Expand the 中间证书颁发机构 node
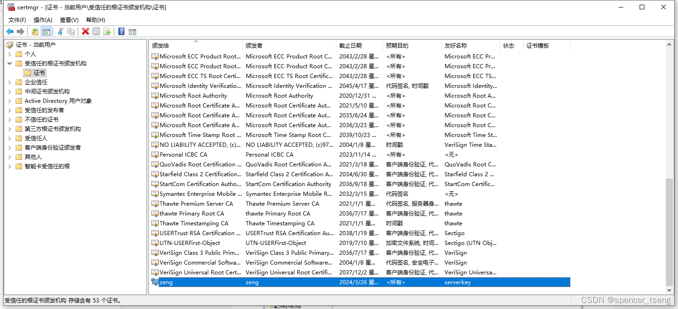Viewport: 678px width, 309px height. tap(9, 92)
